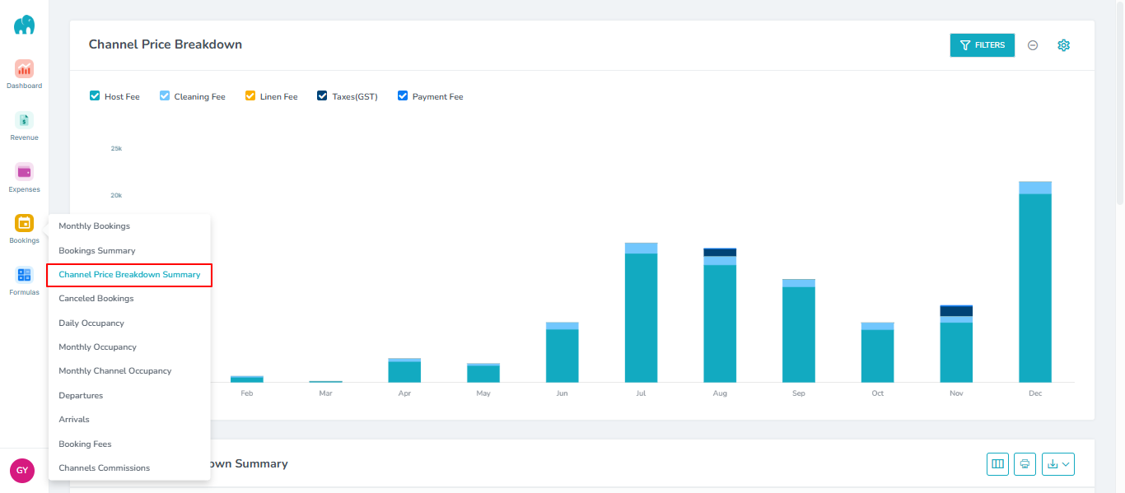
Task: Uncheck the Host Fee checkbox
Action: (x=95, y=95)
